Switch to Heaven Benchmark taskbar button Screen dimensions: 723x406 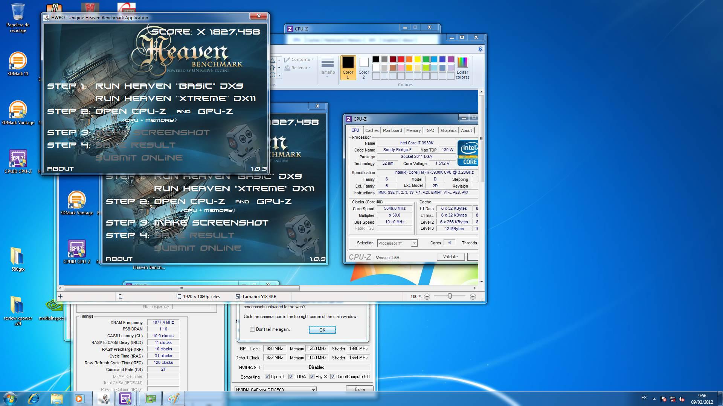coord(104,398)
